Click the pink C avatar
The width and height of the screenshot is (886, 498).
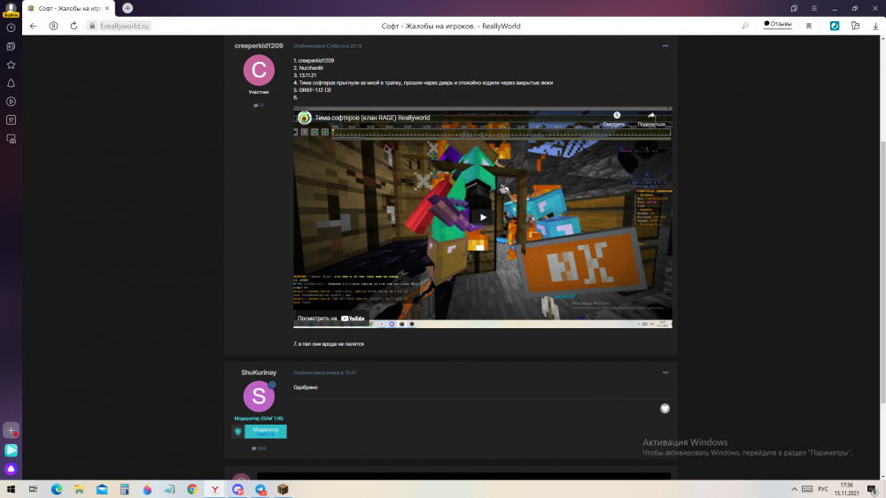(x=259, y=70)
